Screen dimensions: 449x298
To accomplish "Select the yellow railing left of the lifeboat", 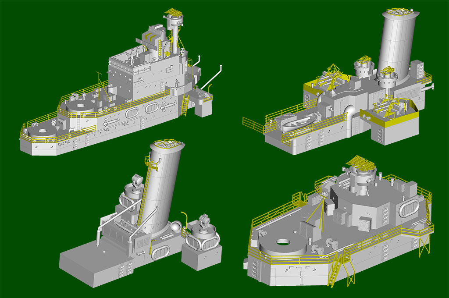I will click(254, 124).
